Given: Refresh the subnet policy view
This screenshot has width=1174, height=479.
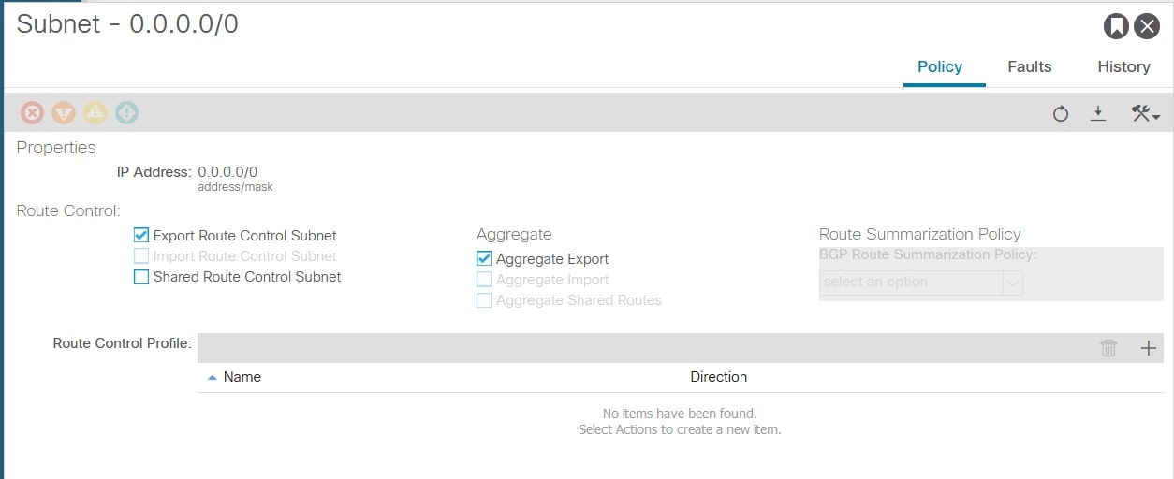Looking at the screenshot, I should click(1061, 114).
